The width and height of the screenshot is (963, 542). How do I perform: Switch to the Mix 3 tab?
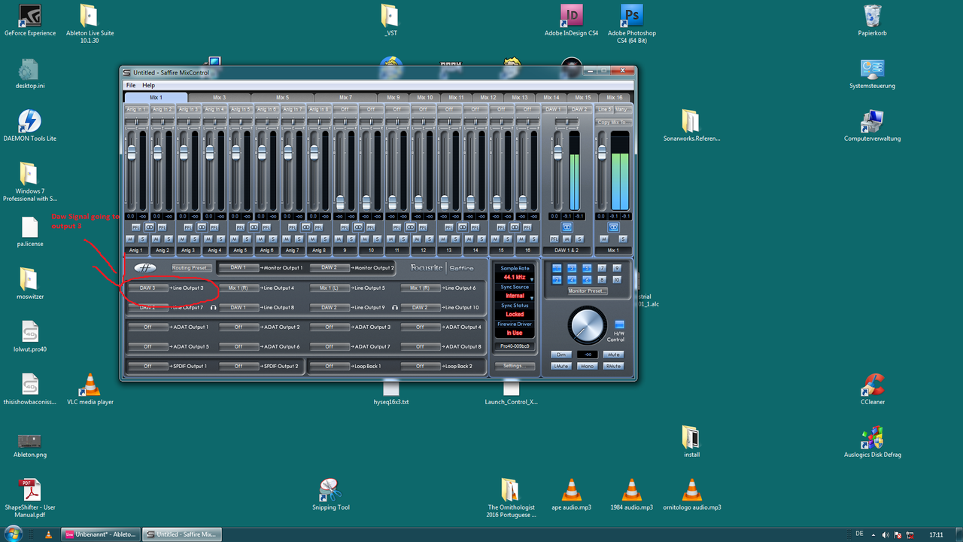tap(219, 97)
